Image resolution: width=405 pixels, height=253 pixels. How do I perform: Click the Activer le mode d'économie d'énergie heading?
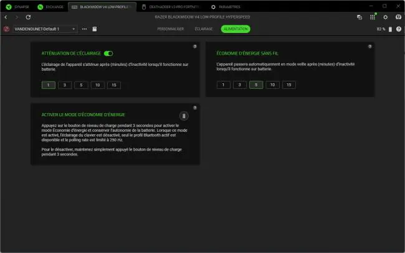click(83, 114)
